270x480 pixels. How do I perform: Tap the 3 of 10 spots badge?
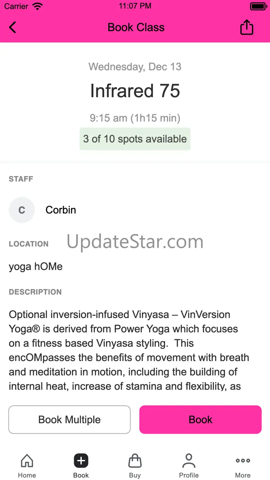[x=135, y=139]
